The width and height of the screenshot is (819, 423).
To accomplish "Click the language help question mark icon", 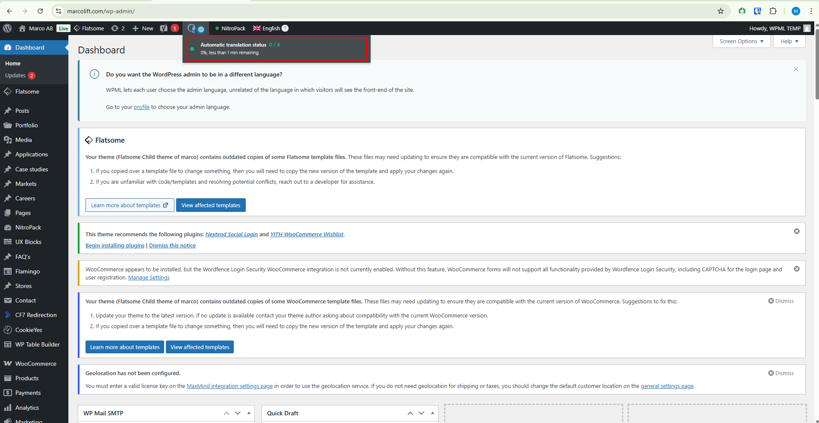I will pyautogui.click(x=285, y=28).
